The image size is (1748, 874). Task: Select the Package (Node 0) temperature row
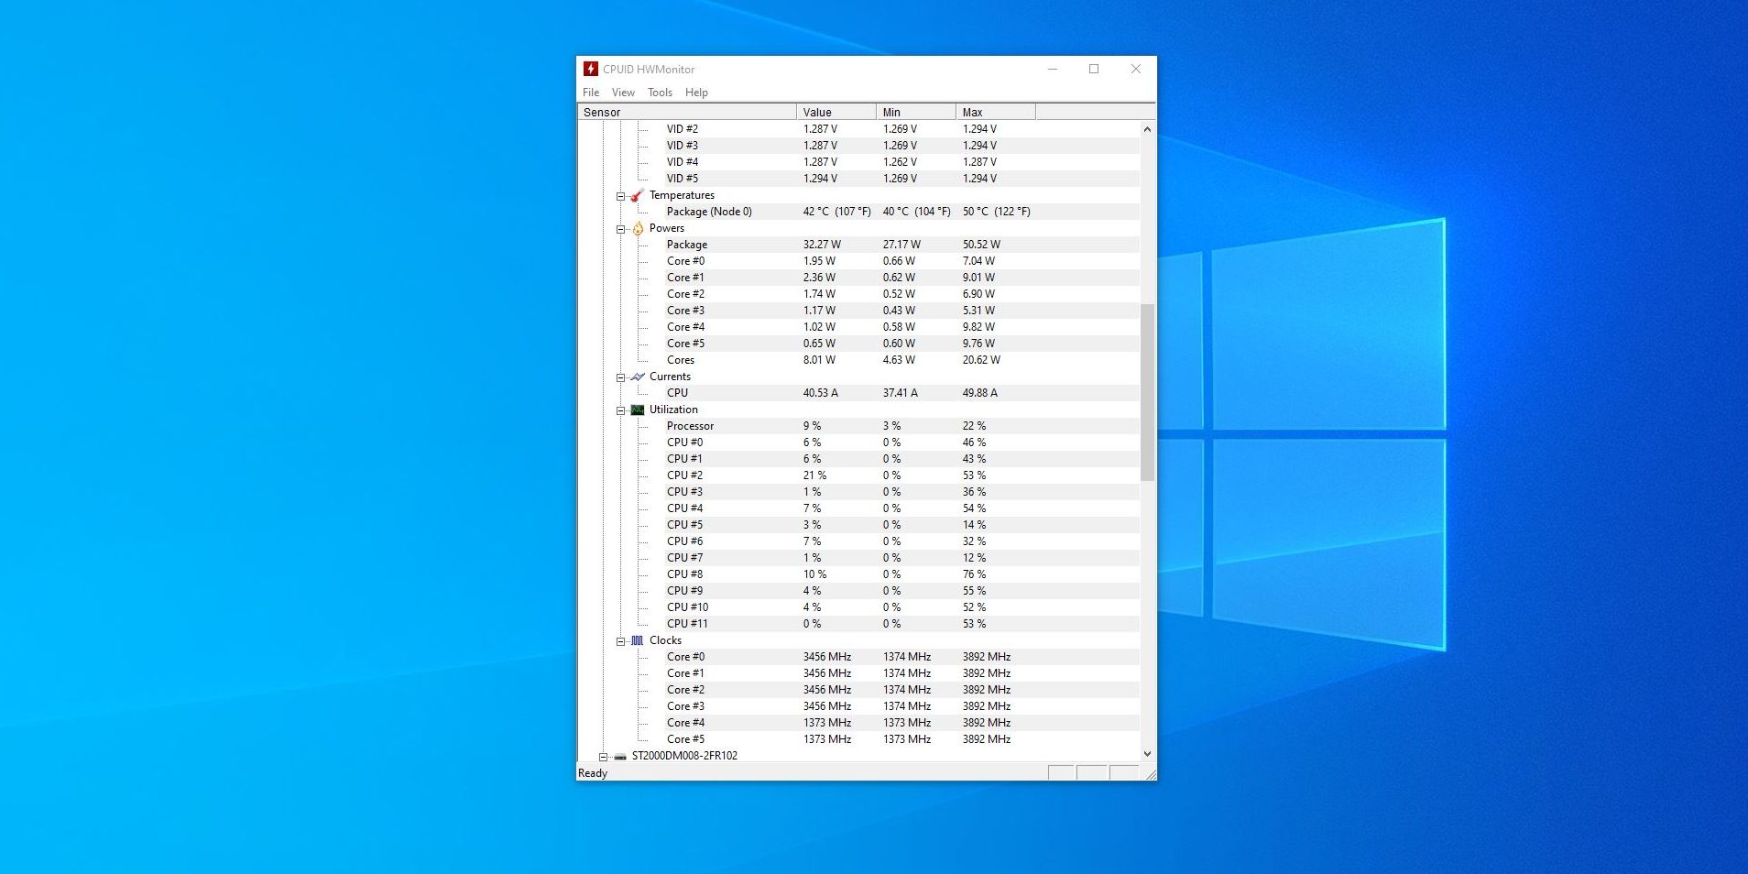pyautogui.click(x=709, y=212)
